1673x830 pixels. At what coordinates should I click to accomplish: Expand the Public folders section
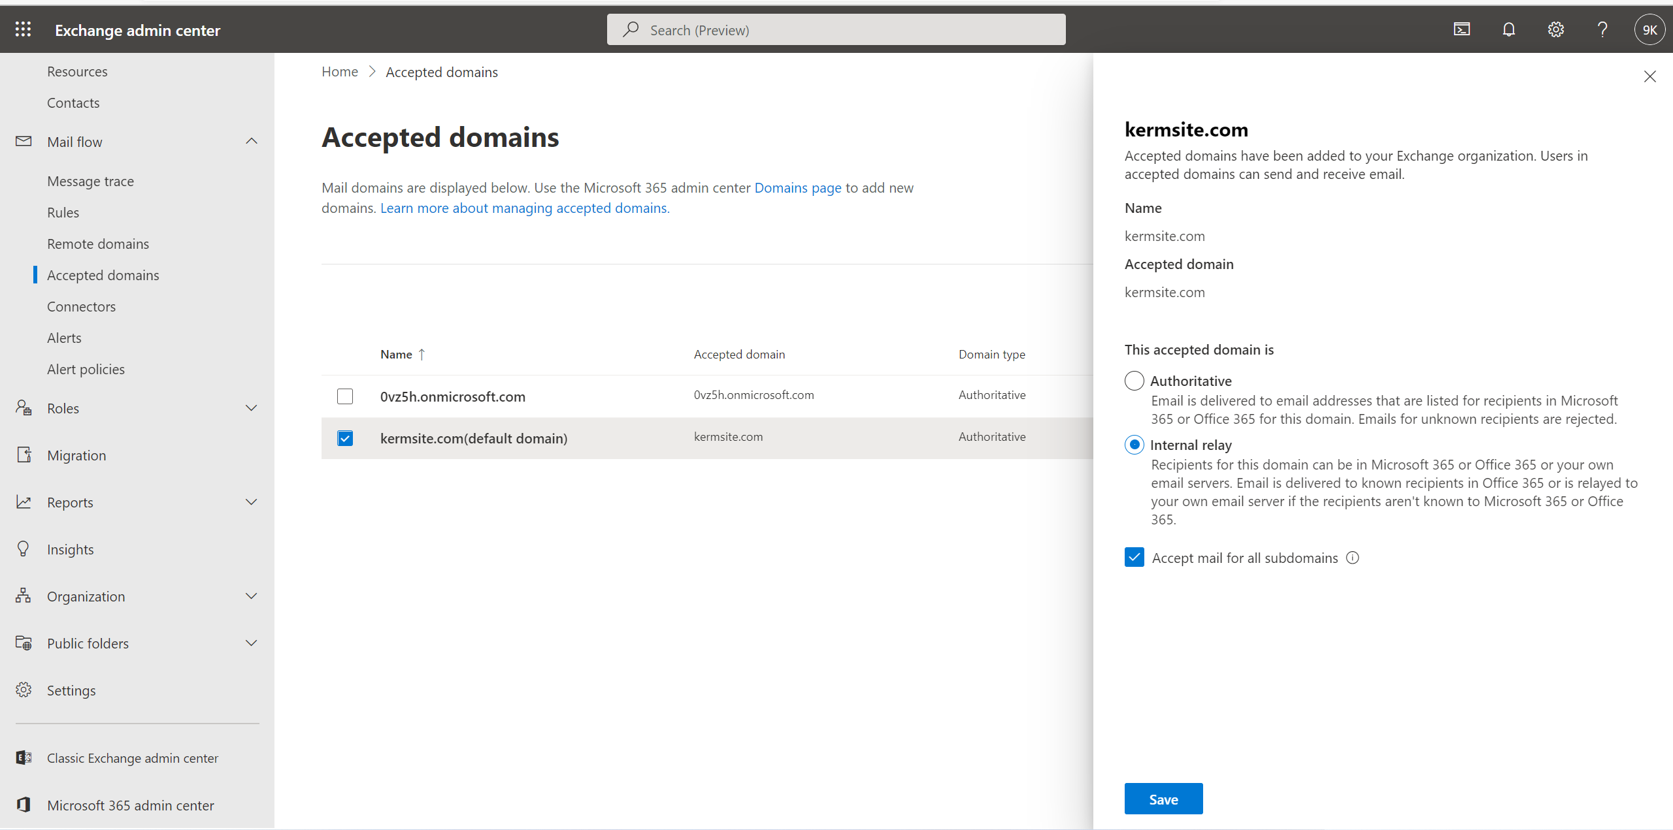click(x=252, y=643)
